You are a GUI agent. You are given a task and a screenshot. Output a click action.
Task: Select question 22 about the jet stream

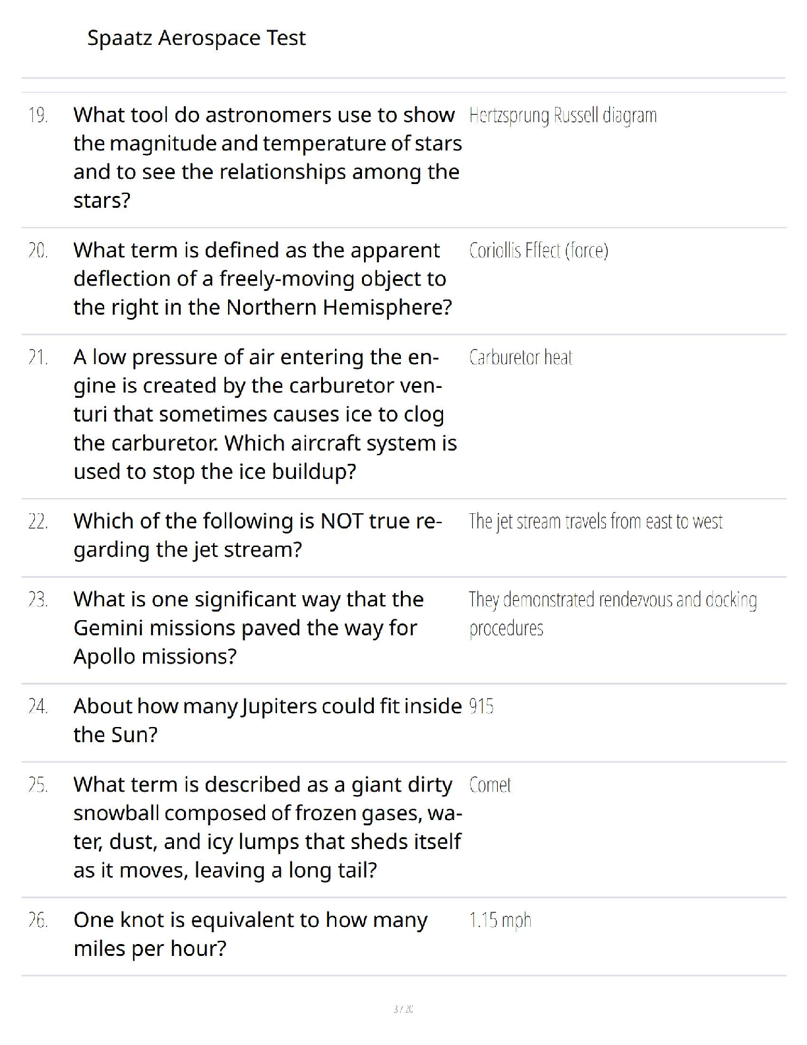(x=258, y=535)
